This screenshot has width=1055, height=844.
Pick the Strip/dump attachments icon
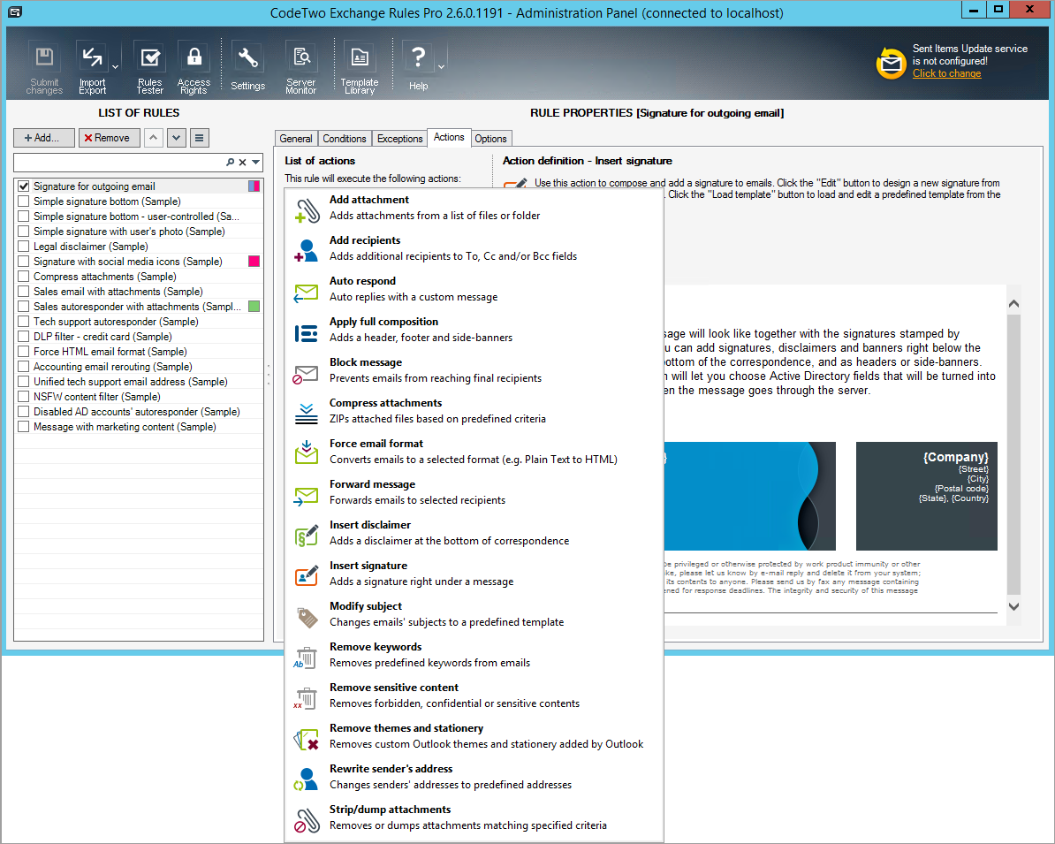(x=307, y=820)
